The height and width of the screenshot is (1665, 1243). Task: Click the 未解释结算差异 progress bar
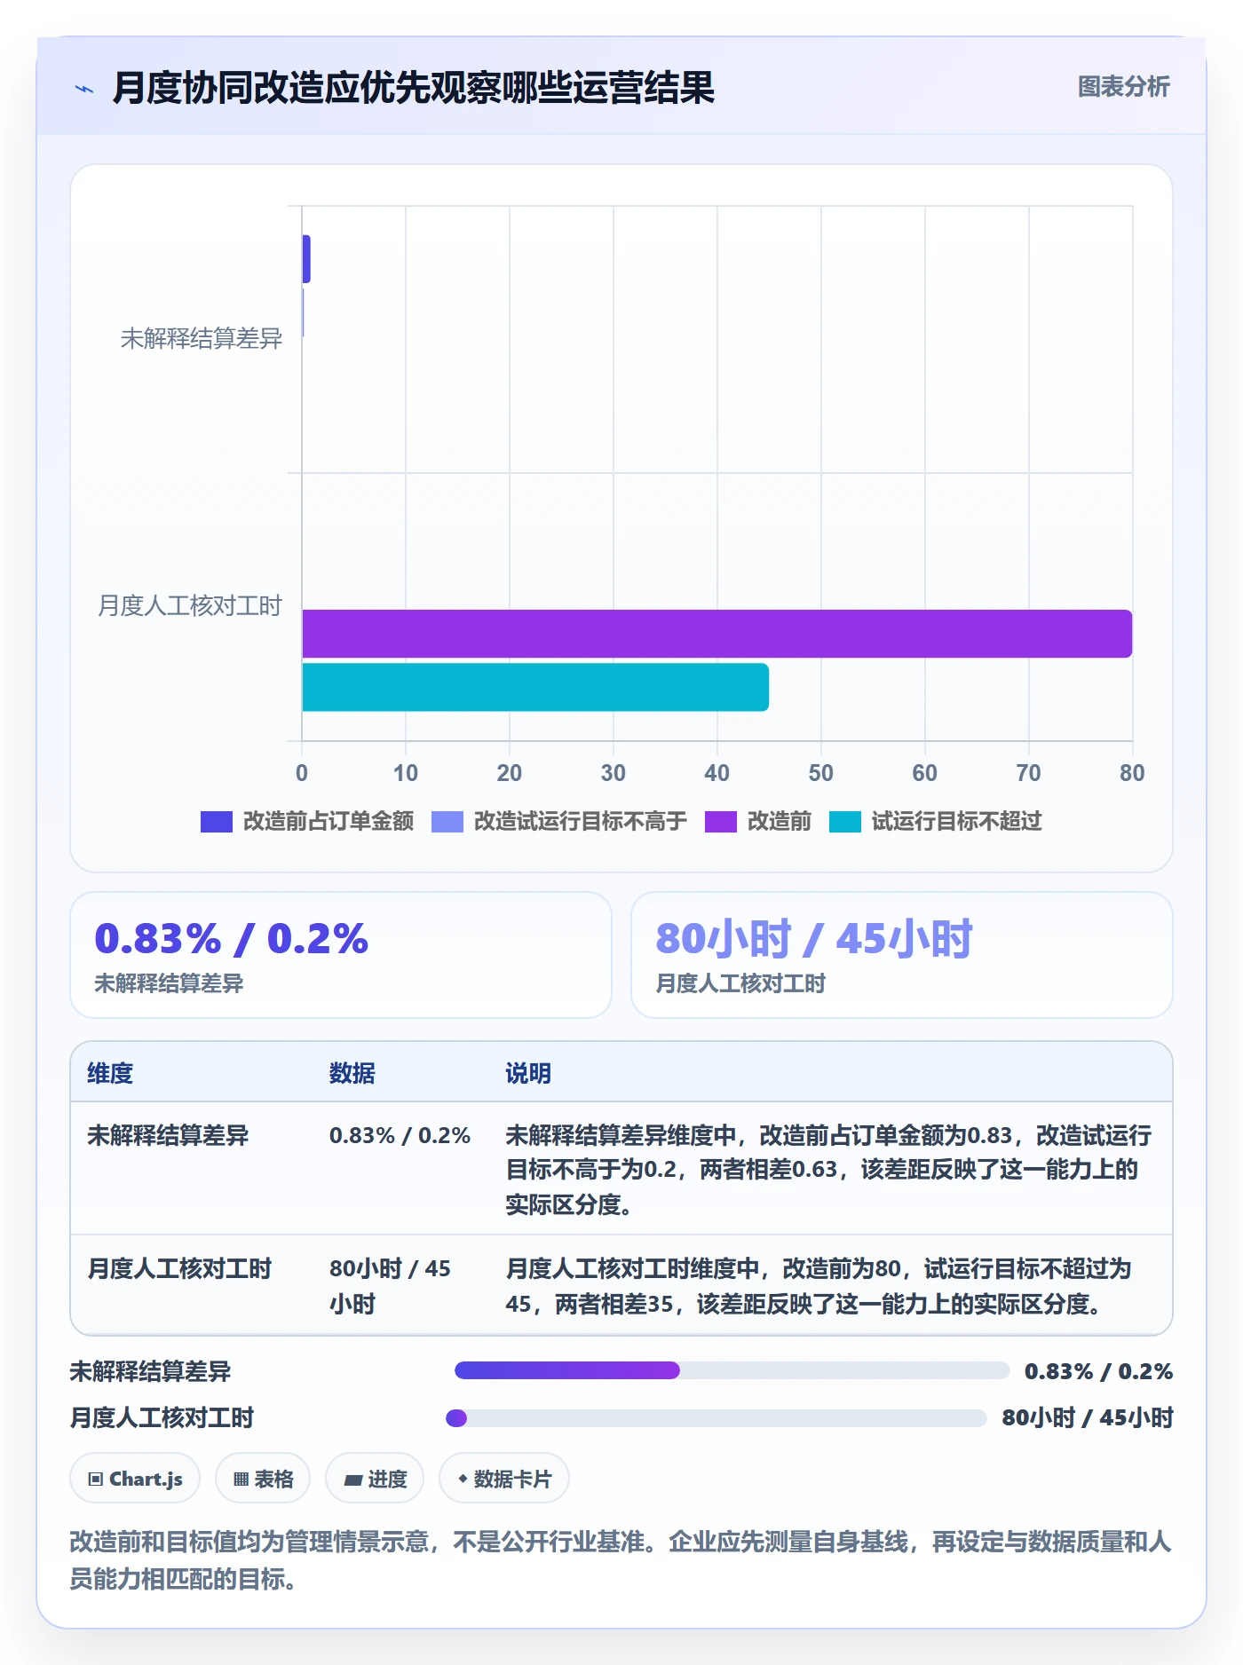point(732,1370)
